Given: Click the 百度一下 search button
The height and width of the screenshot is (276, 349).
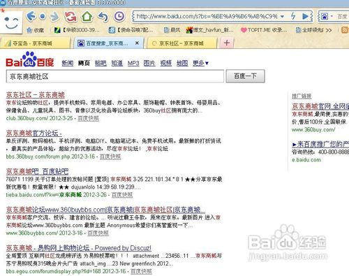Looking at the screenshot, I should click(x=245, y=76).
